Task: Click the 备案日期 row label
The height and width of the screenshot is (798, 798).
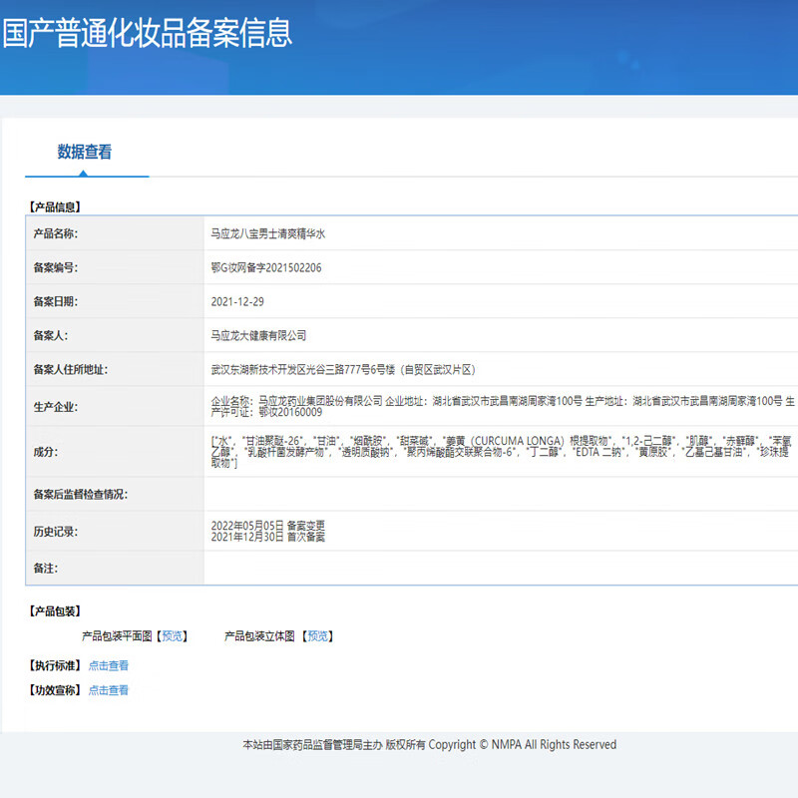Action: click(56, 302)
